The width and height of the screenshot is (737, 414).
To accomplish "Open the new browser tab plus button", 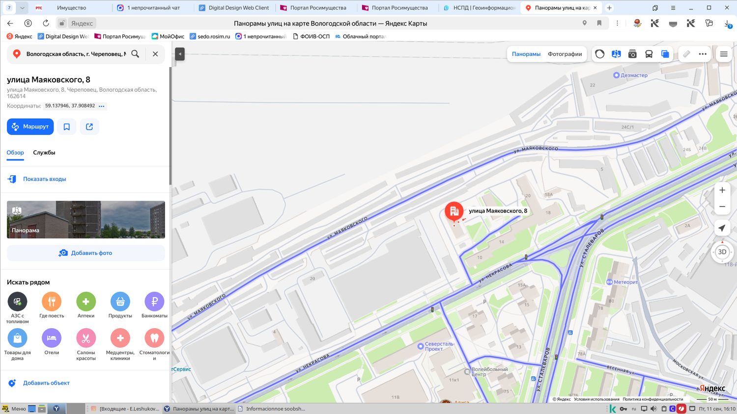I will [x=609, y=8].
